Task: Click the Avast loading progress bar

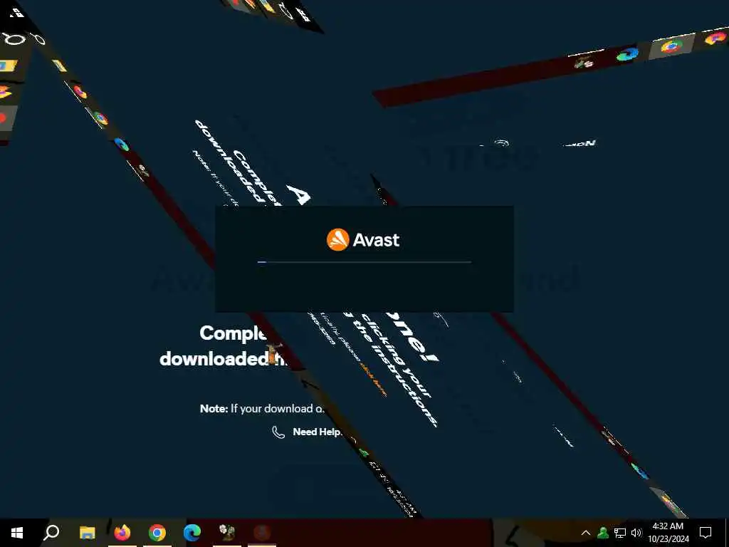Action: (x=364, y=262)
